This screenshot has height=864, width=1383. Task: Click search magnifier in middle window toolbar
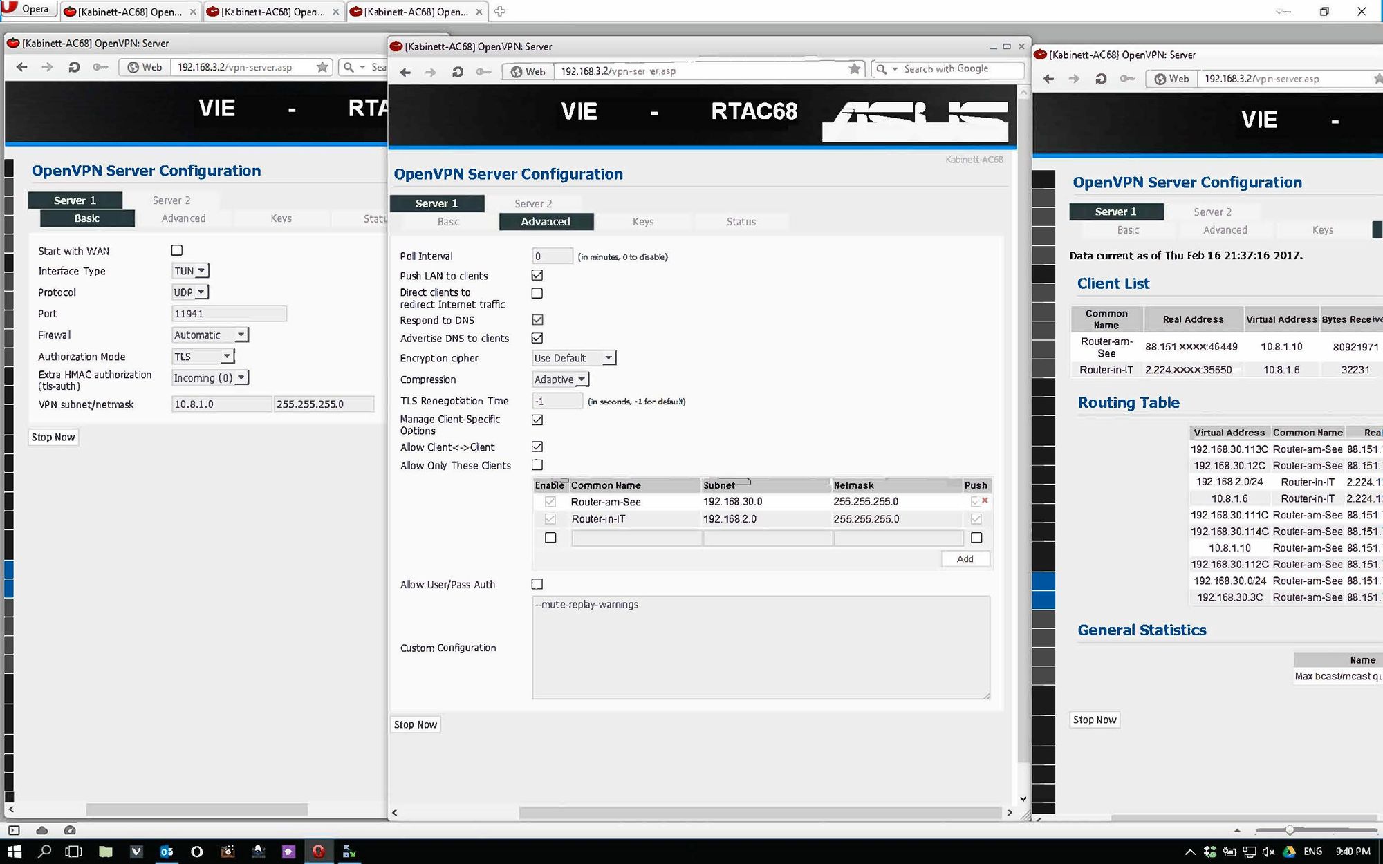[881, 69]
